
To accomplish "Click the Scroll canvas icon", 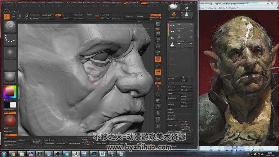I will click(158, 34).
